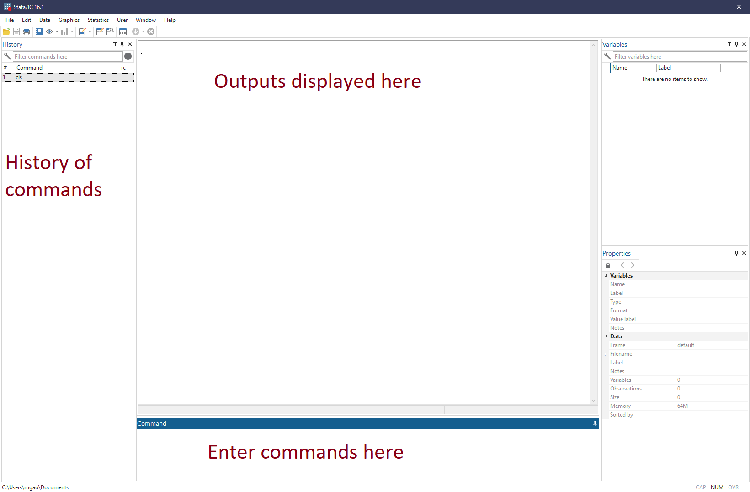Open the Statistics menu
The height and width of the screenshot is (492, 750).
(98, 20)
